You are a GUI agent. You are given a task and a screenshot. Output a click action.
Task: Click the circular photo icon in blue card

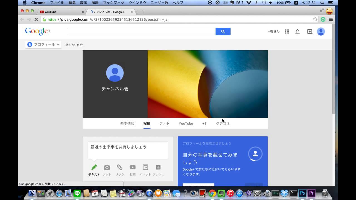click(255, 154)
